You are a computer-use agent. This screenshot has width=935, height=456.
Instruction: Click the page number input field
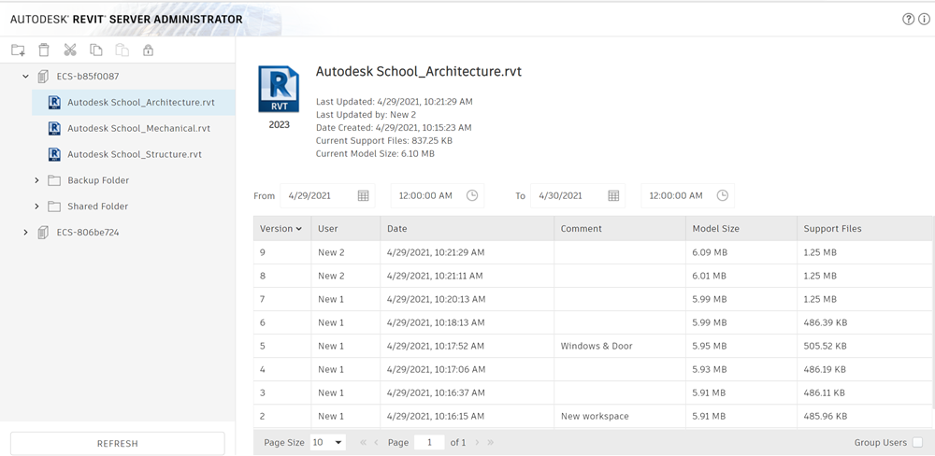coord(429,442)
